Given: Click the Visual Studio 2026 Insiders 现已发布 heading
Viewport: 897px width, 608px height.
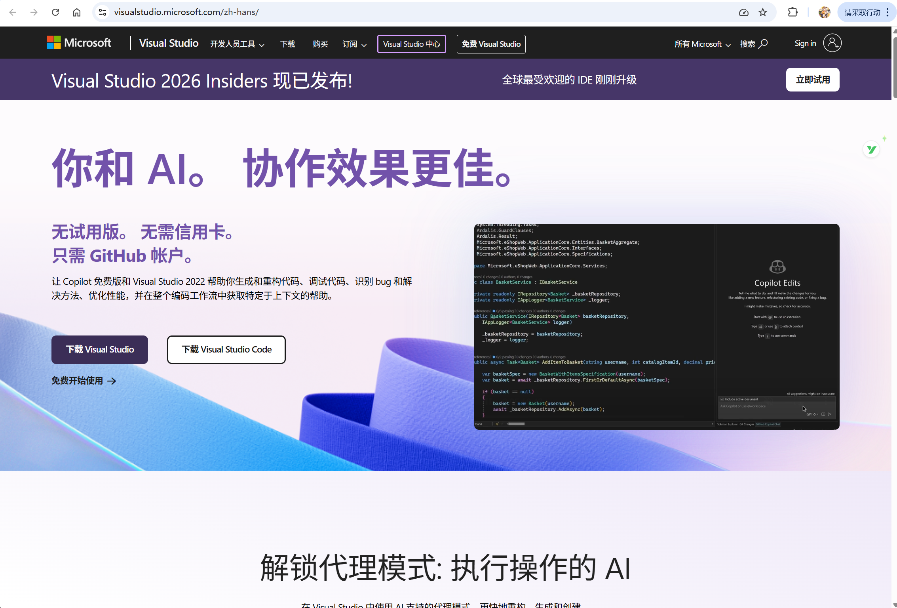Looking at the screenshot, I should click(202, 81).
